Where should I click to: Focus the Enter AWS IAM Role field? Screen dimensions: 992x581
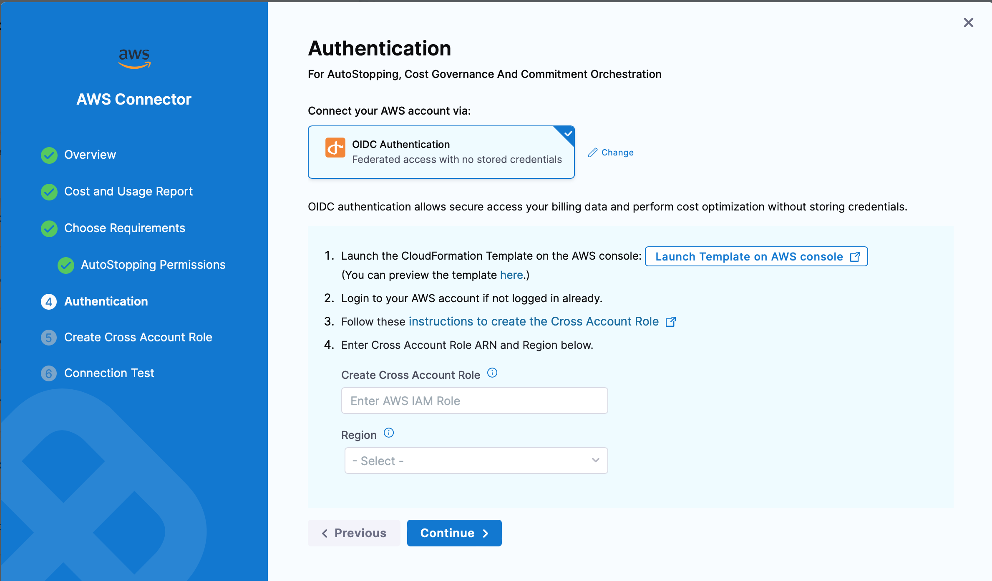pos(474,401)
